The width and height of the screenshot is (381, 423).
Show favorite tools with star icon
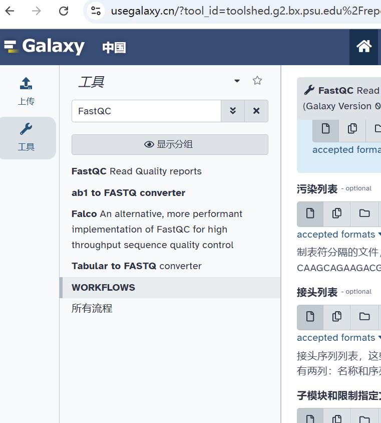[x=257, y=80]
